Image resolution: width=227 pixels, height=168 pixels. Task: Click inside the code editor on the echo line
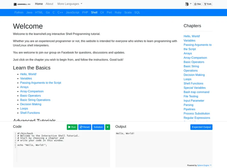click(x=32, y=145)
